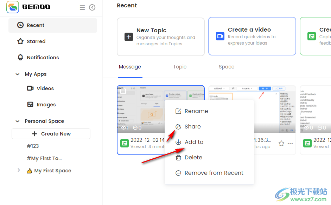Click the Recent heading text

pos(127,6)
